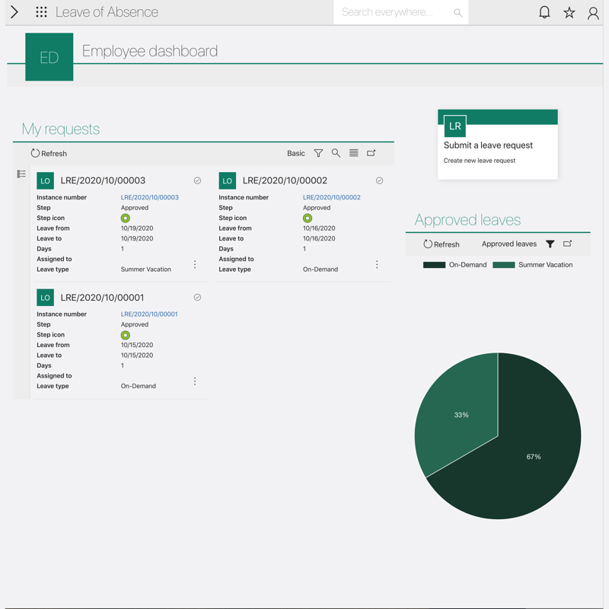Open more options for request LRE/2020/10/00003
This screenshot has height=609, width=609.
(195, 264)
